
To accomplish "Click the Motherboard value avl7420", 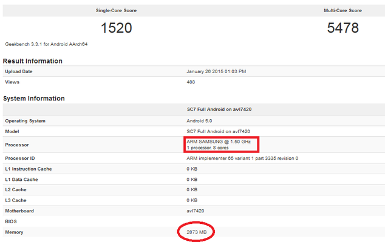I will [195, 211].
